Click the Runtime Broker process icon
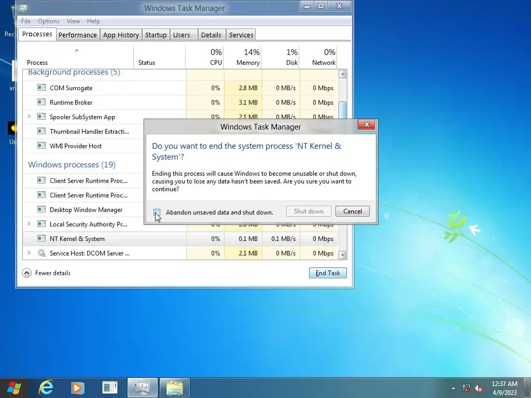Image resolution: width=531 pixels, height=398 pixels. click(41, 102)
